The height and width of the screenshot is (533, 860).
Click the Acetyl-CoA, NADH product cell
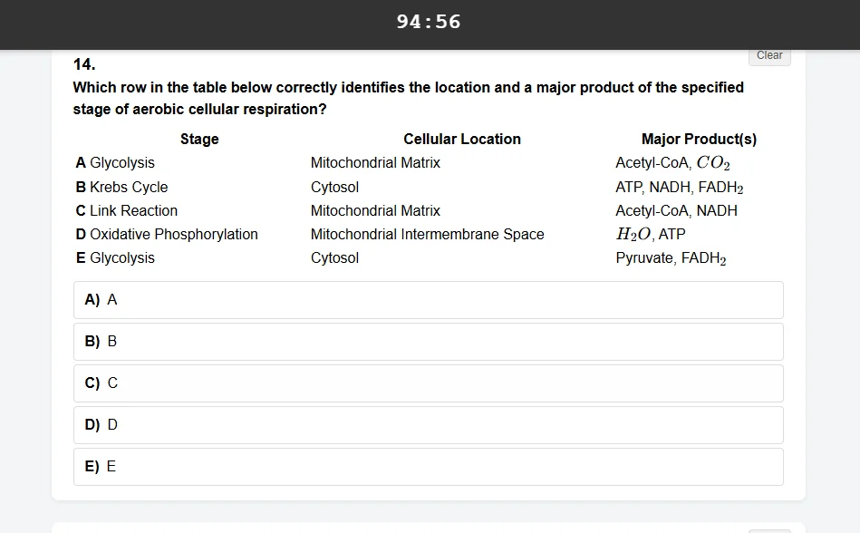point(676,210)
